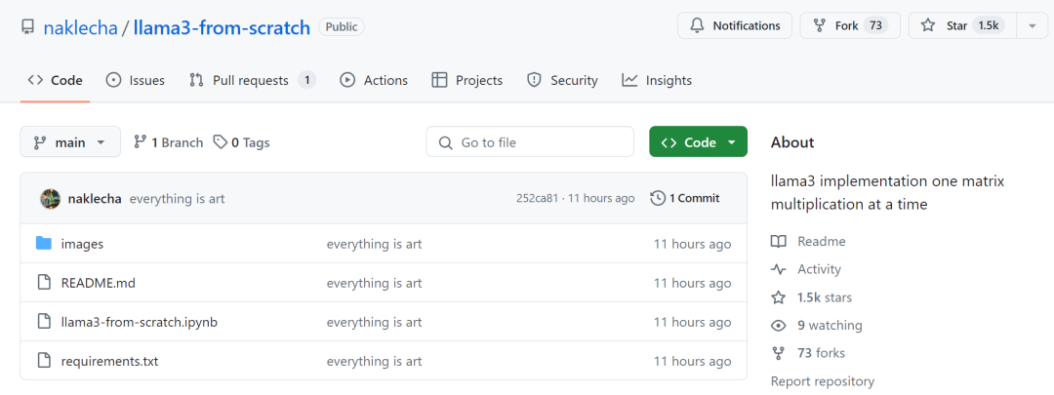Viewport: 1054px width, 395px height.
Task: Open commit history via clock icon
Action: [658, 198]
